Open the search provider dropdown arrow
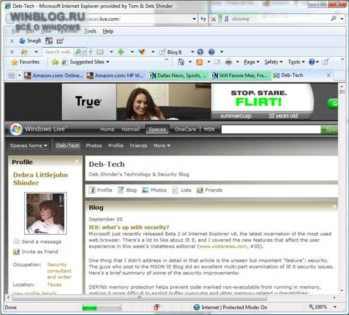 coord(342,19)
